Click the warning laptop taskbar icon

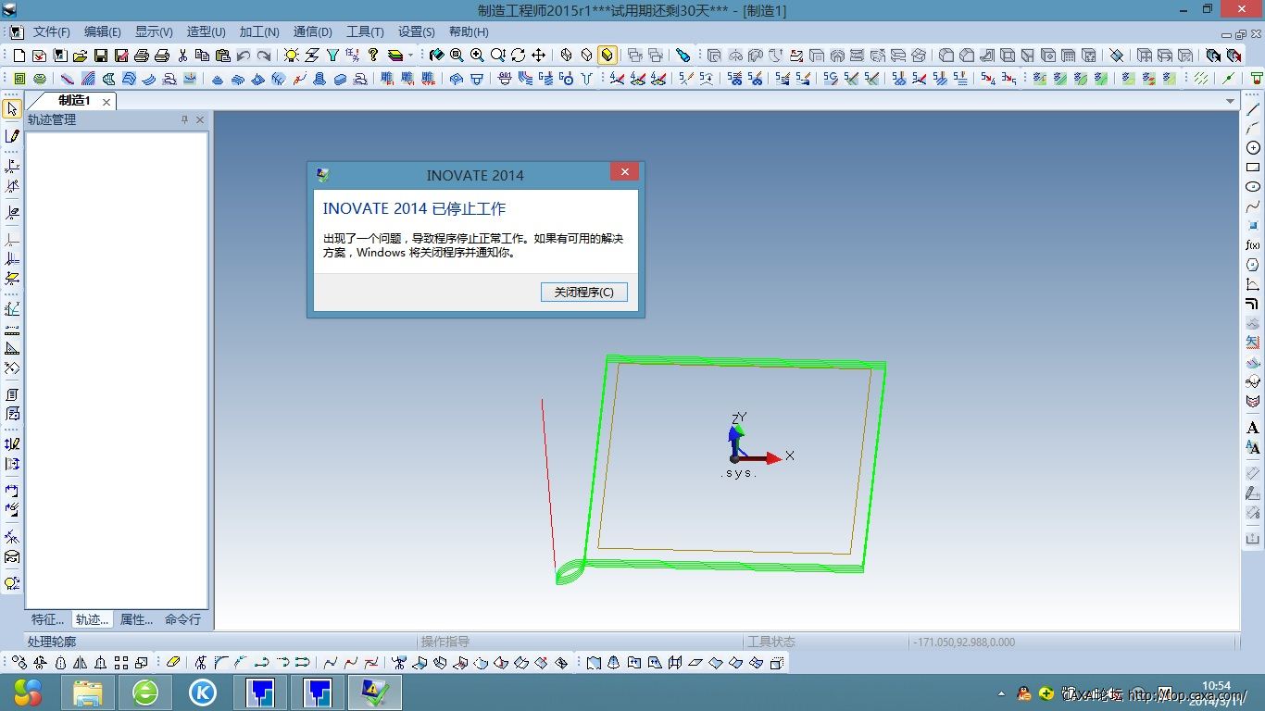[375, 692]
